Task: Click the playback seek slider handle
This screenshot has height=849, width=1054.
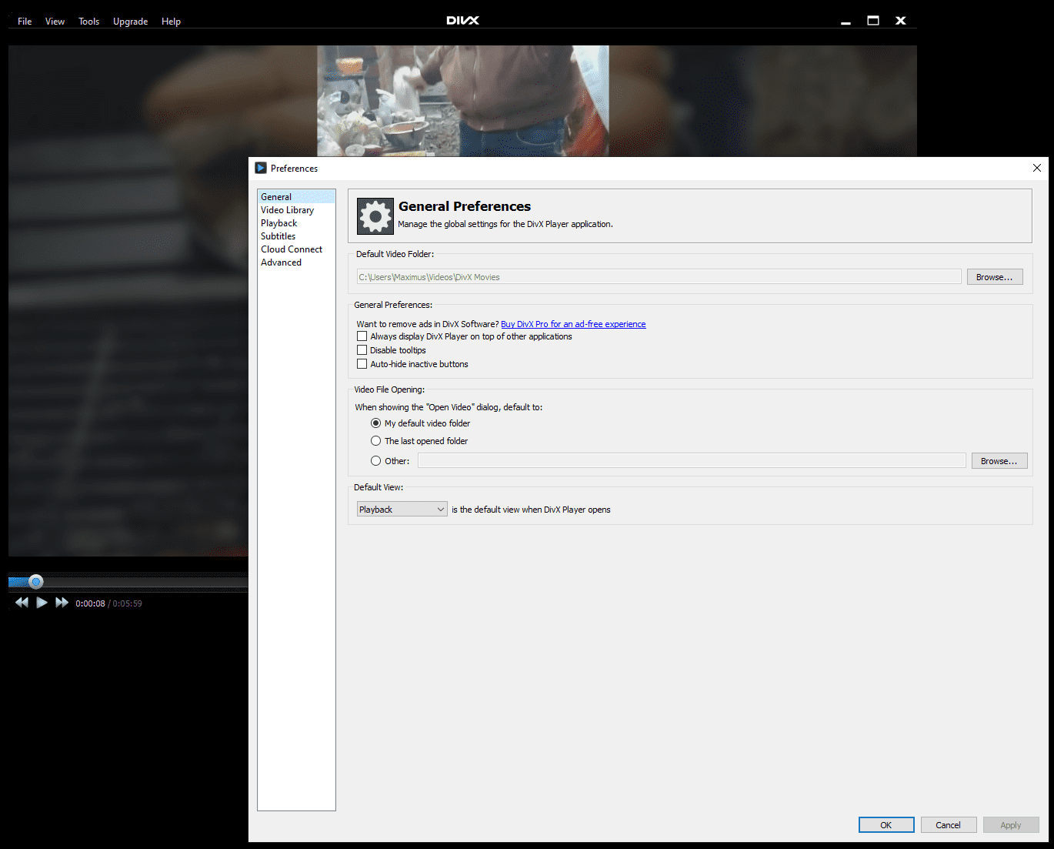Action: 36,582
